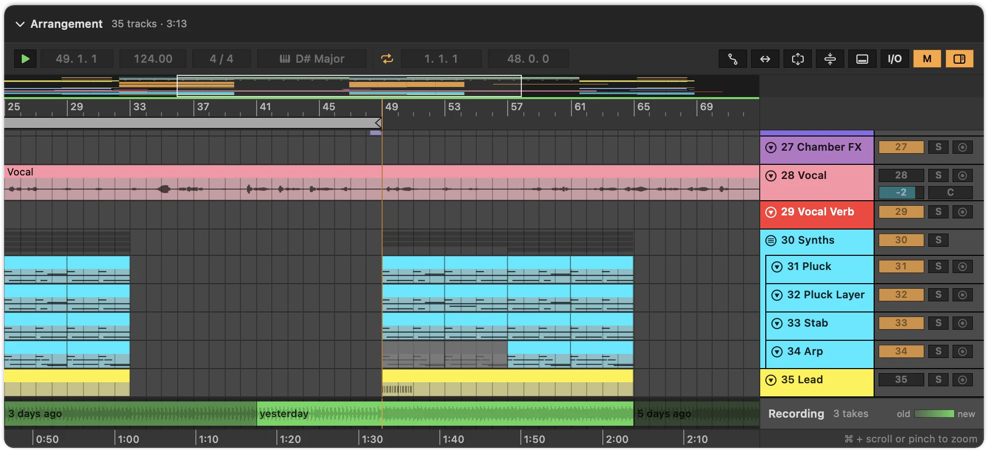988x451 pixels.
Task: Click the Vocal track volume slider showing -2
Action: [x=901, y=193]
